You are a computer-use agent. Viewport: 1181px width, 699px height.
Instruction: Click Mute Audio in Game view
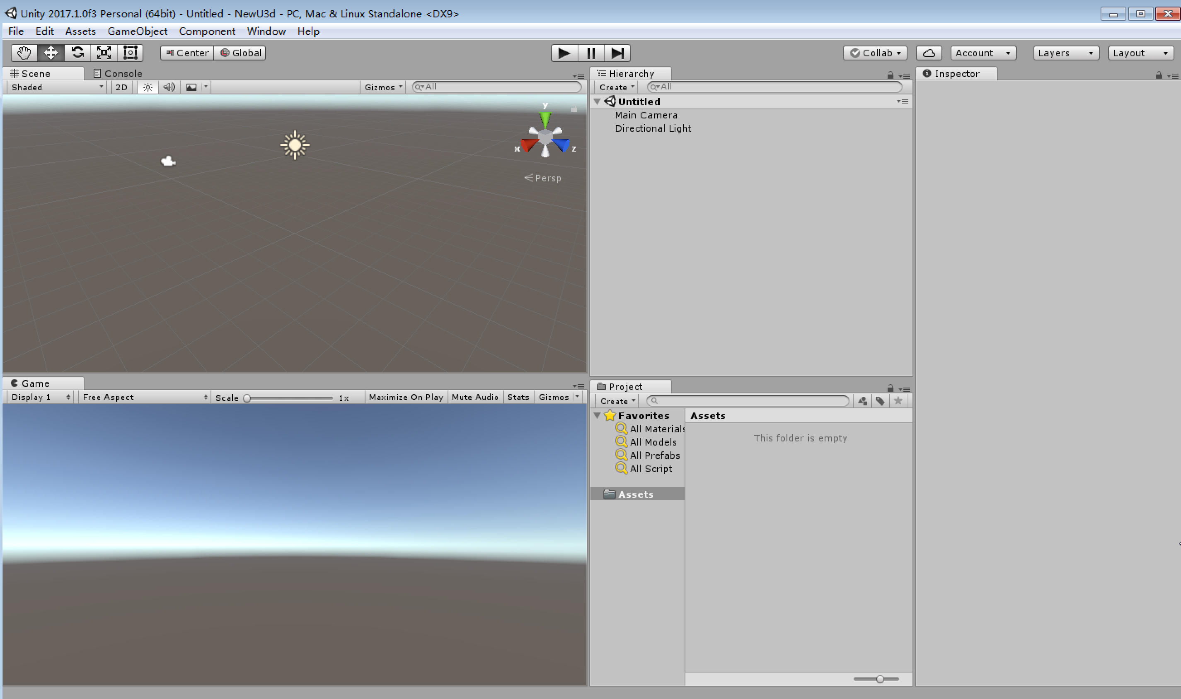pyautogui.click(x=474, y=397)
